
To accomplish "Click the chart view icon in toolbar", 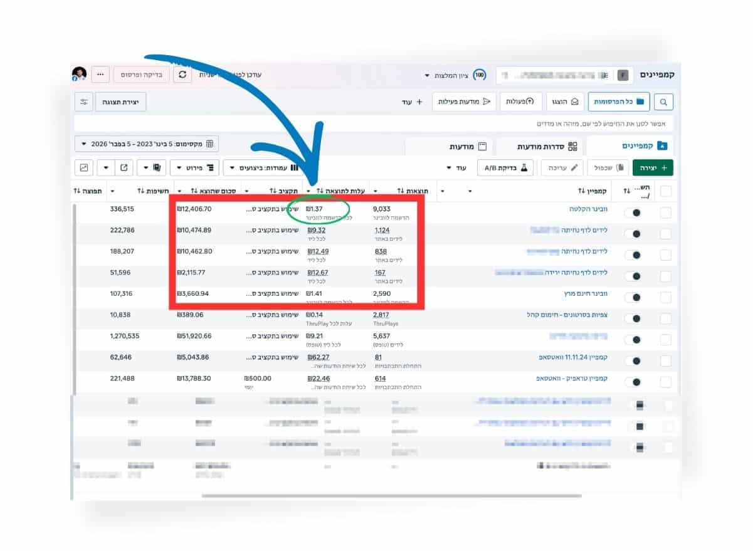I will coord(84,168).
